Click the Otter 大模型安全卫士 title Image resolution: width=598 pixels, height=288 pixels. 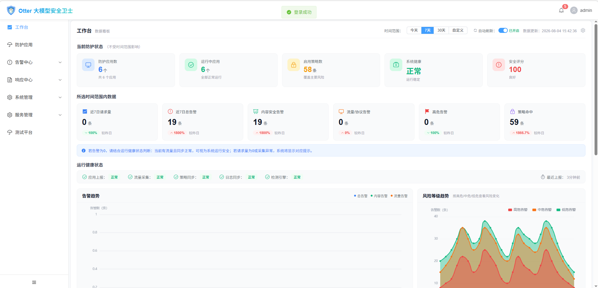coord(45,11)
